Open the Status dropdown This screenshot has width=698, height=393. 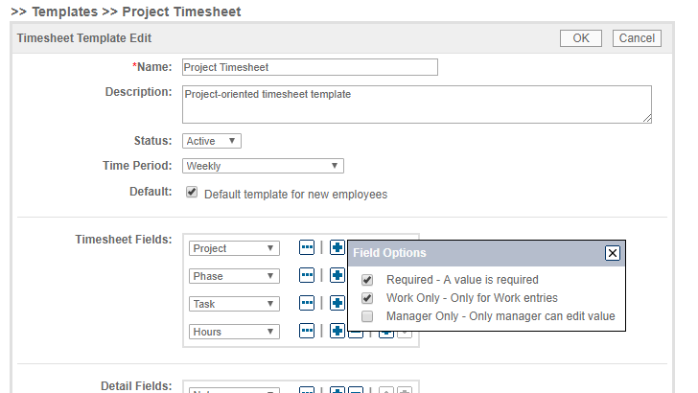coord(212,141)
